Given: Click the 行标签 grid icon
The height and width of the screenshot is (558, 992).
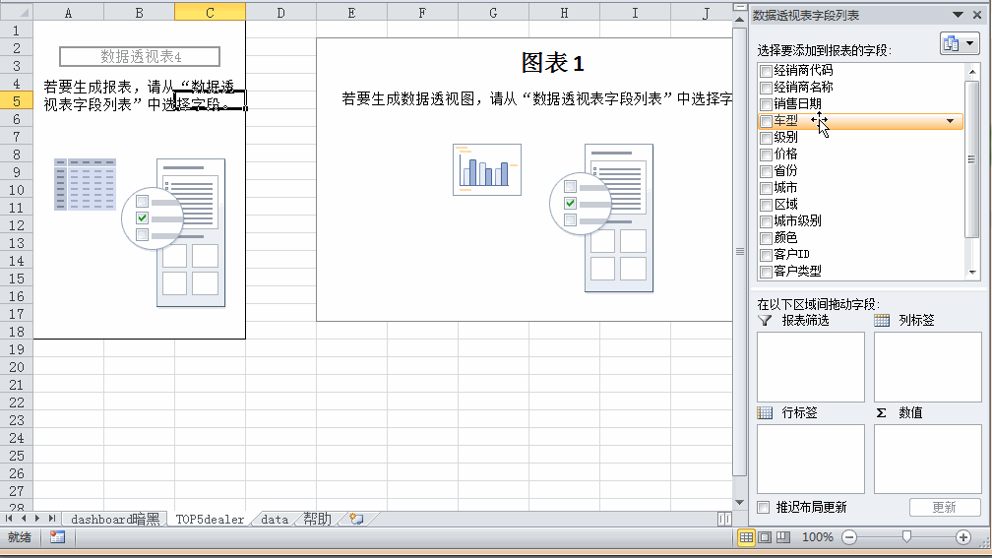Looking at the screenshot, I should click(x=765, y=413).
